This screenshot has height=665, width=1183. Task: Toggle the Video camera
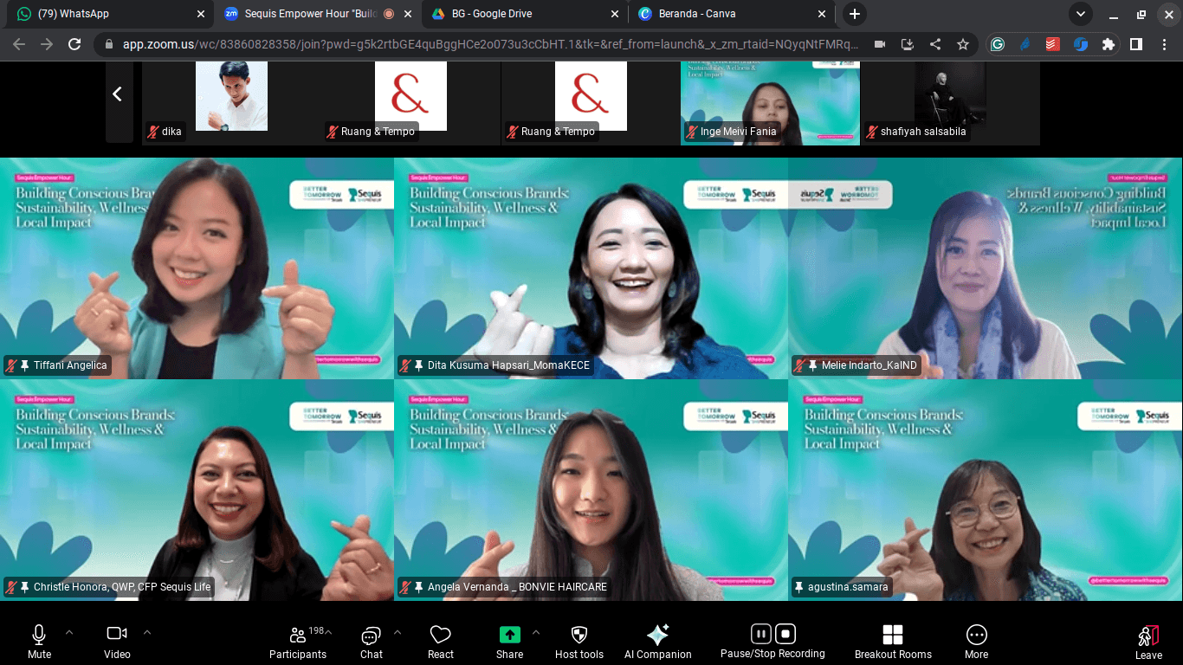pos(117,642)
